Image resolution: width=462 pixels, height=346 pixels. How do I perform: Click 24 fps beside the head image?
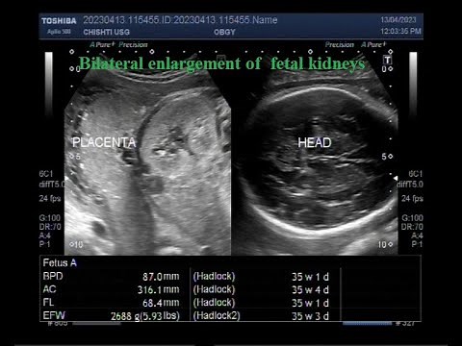coord(412,199)
